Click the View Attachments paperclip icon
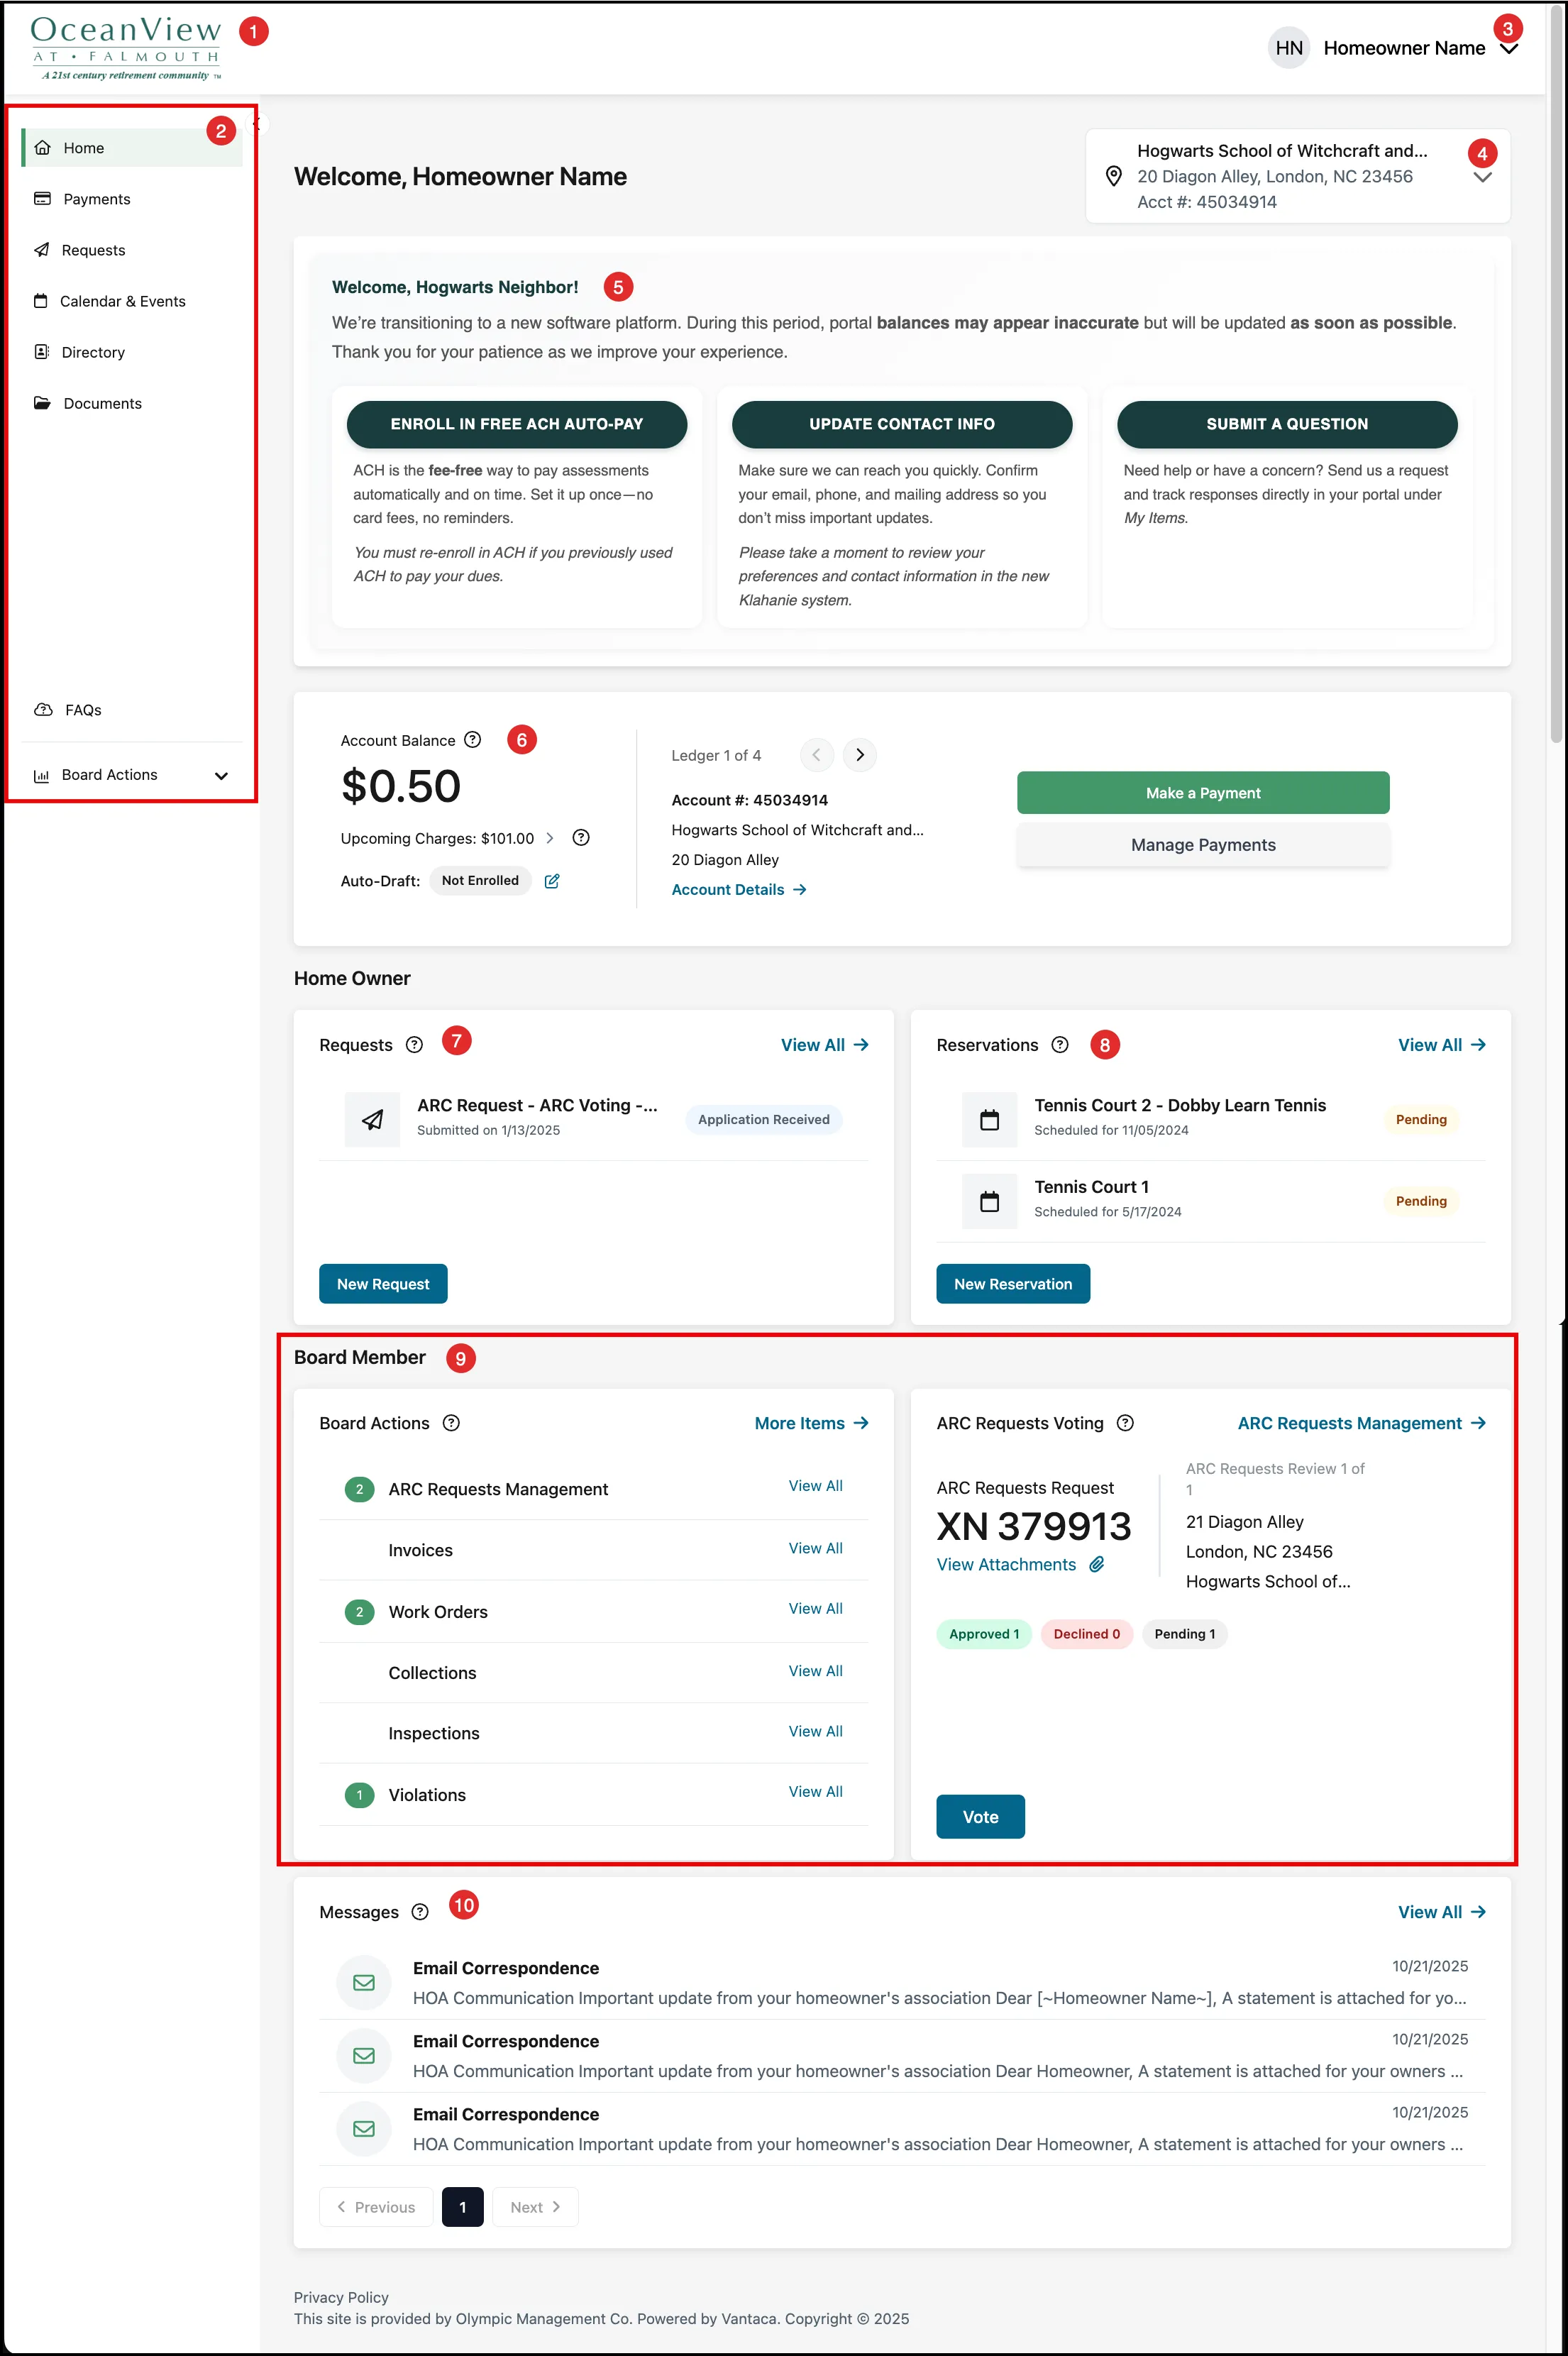Viewport: 1568px width, 2356px height. [x=1097, y=1565]
